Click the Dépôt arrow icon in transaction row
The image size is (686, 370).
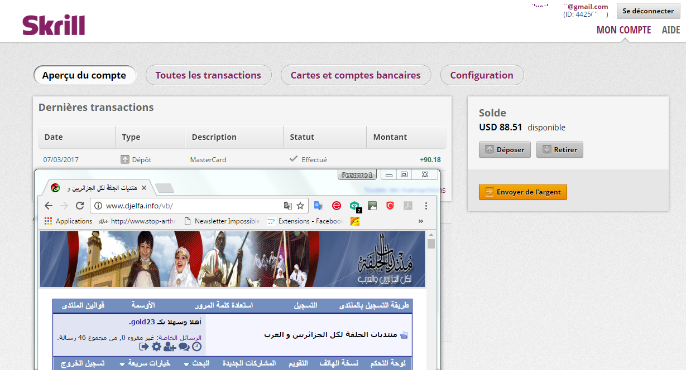(125, 159)
